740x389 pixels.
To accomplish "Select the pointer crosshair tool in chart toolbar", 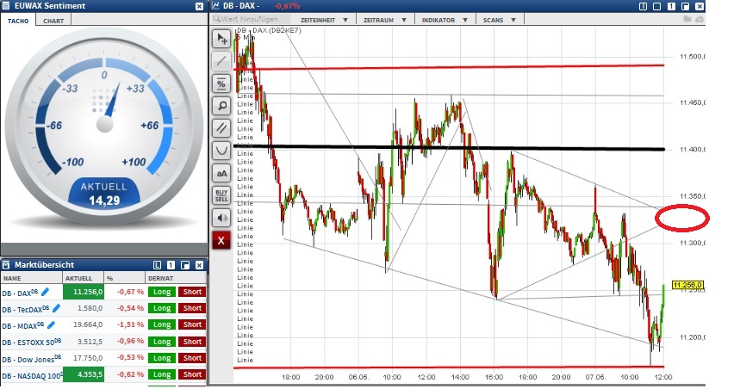I will [221, 39].
